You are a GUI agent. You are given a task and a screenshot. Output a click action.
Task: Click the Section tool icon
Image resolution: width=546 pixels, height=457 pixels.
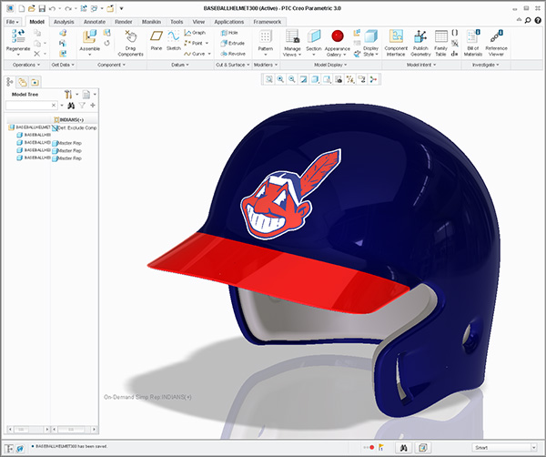(314, 36)
